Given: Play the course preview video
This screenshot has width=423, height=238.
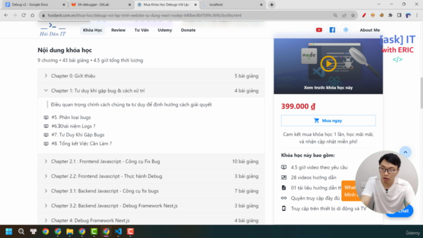Looking at the screenshot, I should tap(328, 63).
